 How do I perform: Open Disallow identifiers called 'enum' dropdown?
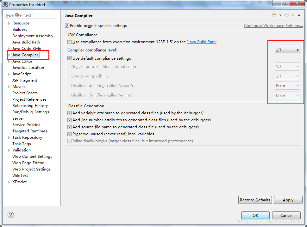pos(287,95)
